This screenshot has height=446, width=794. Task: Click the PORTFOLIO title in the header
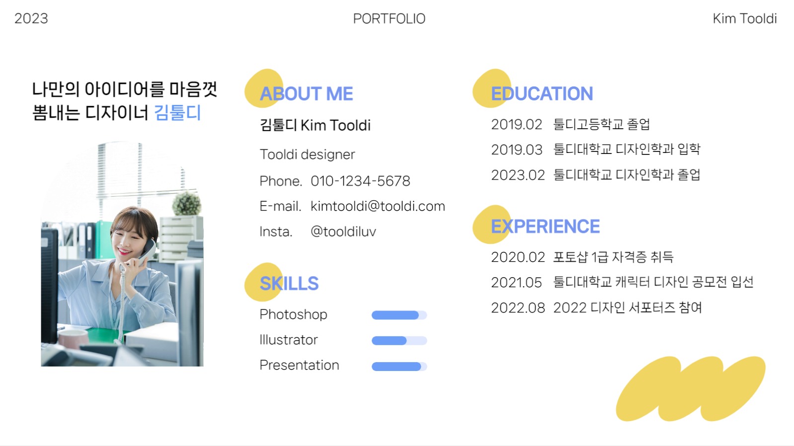pyautogui.click(x=389, y=19)
